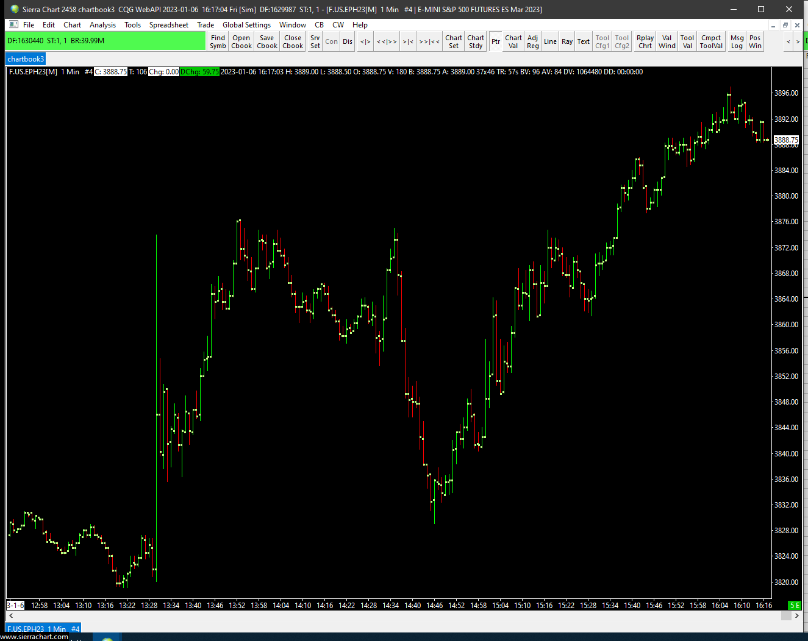This screenshot has height=641, width=808.
Task: Save the chartbook using Save Cbook
Action: point(267,41)
